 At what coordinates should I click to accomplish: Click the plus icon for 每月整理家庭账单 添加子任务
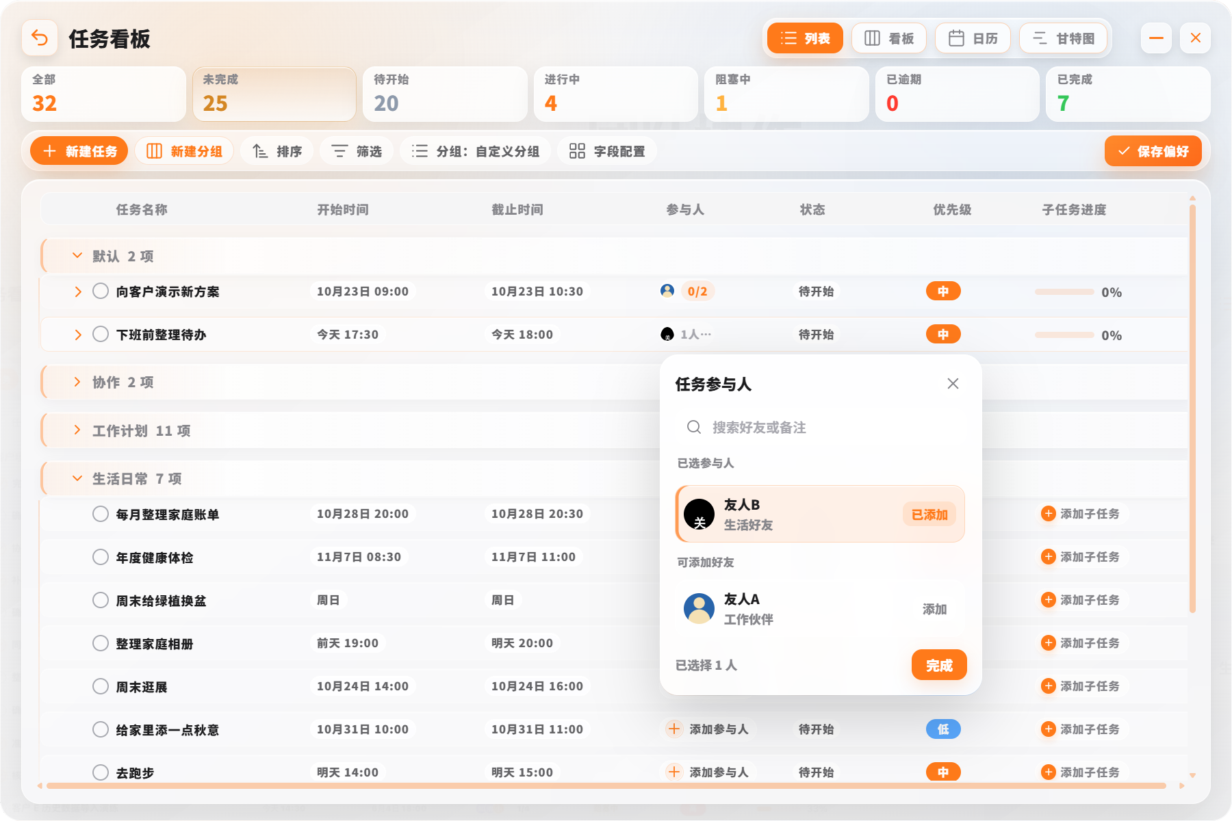pos(1048,514)
